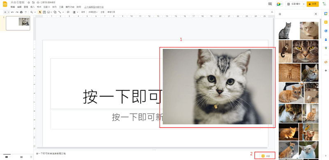Screen dimensions: 329x160
Task: Open the insert image dropdown arrow
Action: [51, 12]
